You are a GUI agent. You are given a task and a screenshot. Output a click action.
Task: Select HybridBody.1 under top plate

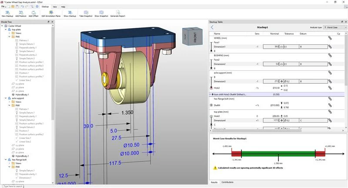(22, 95)
